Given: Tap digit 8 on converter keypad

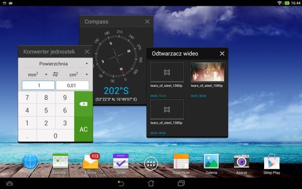Looking at the screenshot, I should point(46,97).
